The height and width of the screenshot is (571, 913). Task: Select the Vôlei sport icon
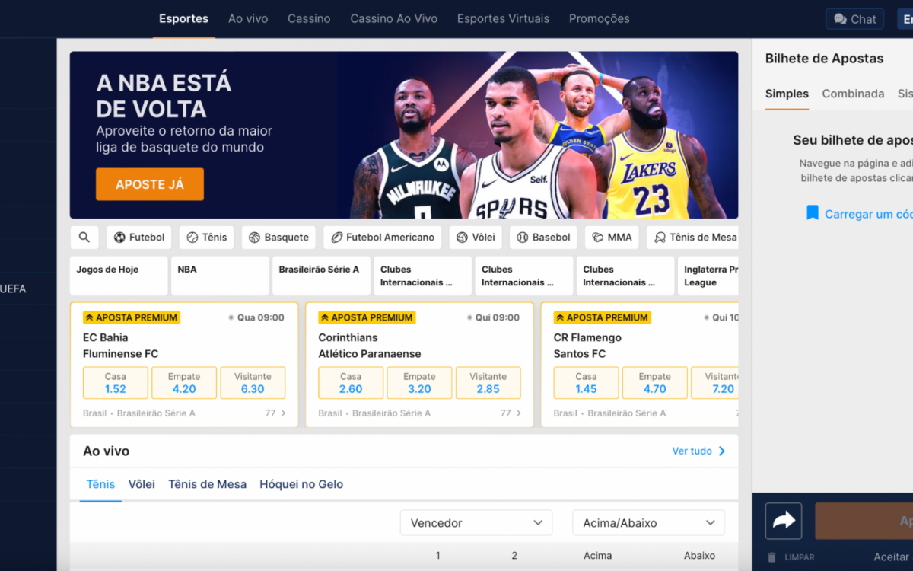[476, 237]
